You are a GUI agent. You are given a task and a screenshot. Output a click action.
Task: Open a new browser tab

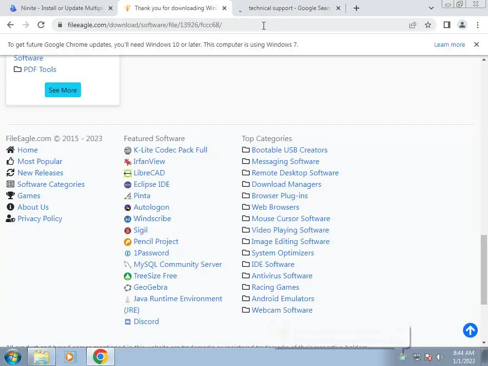pos(356,8)
